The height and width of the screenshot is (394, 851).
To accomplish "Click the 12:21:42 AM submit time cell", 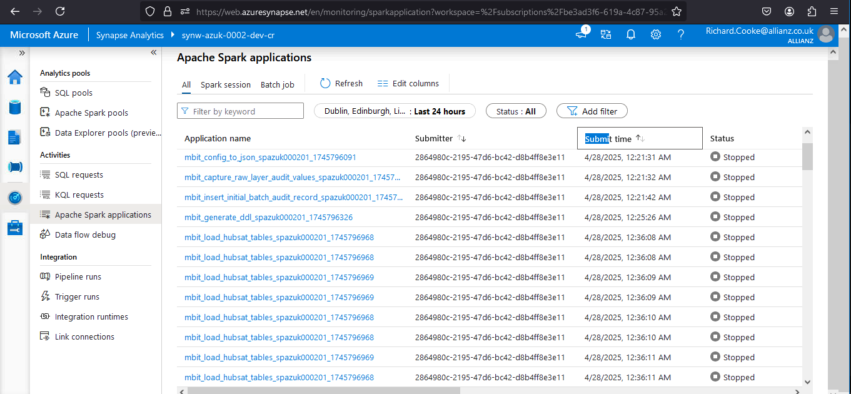I will (628, 197).
